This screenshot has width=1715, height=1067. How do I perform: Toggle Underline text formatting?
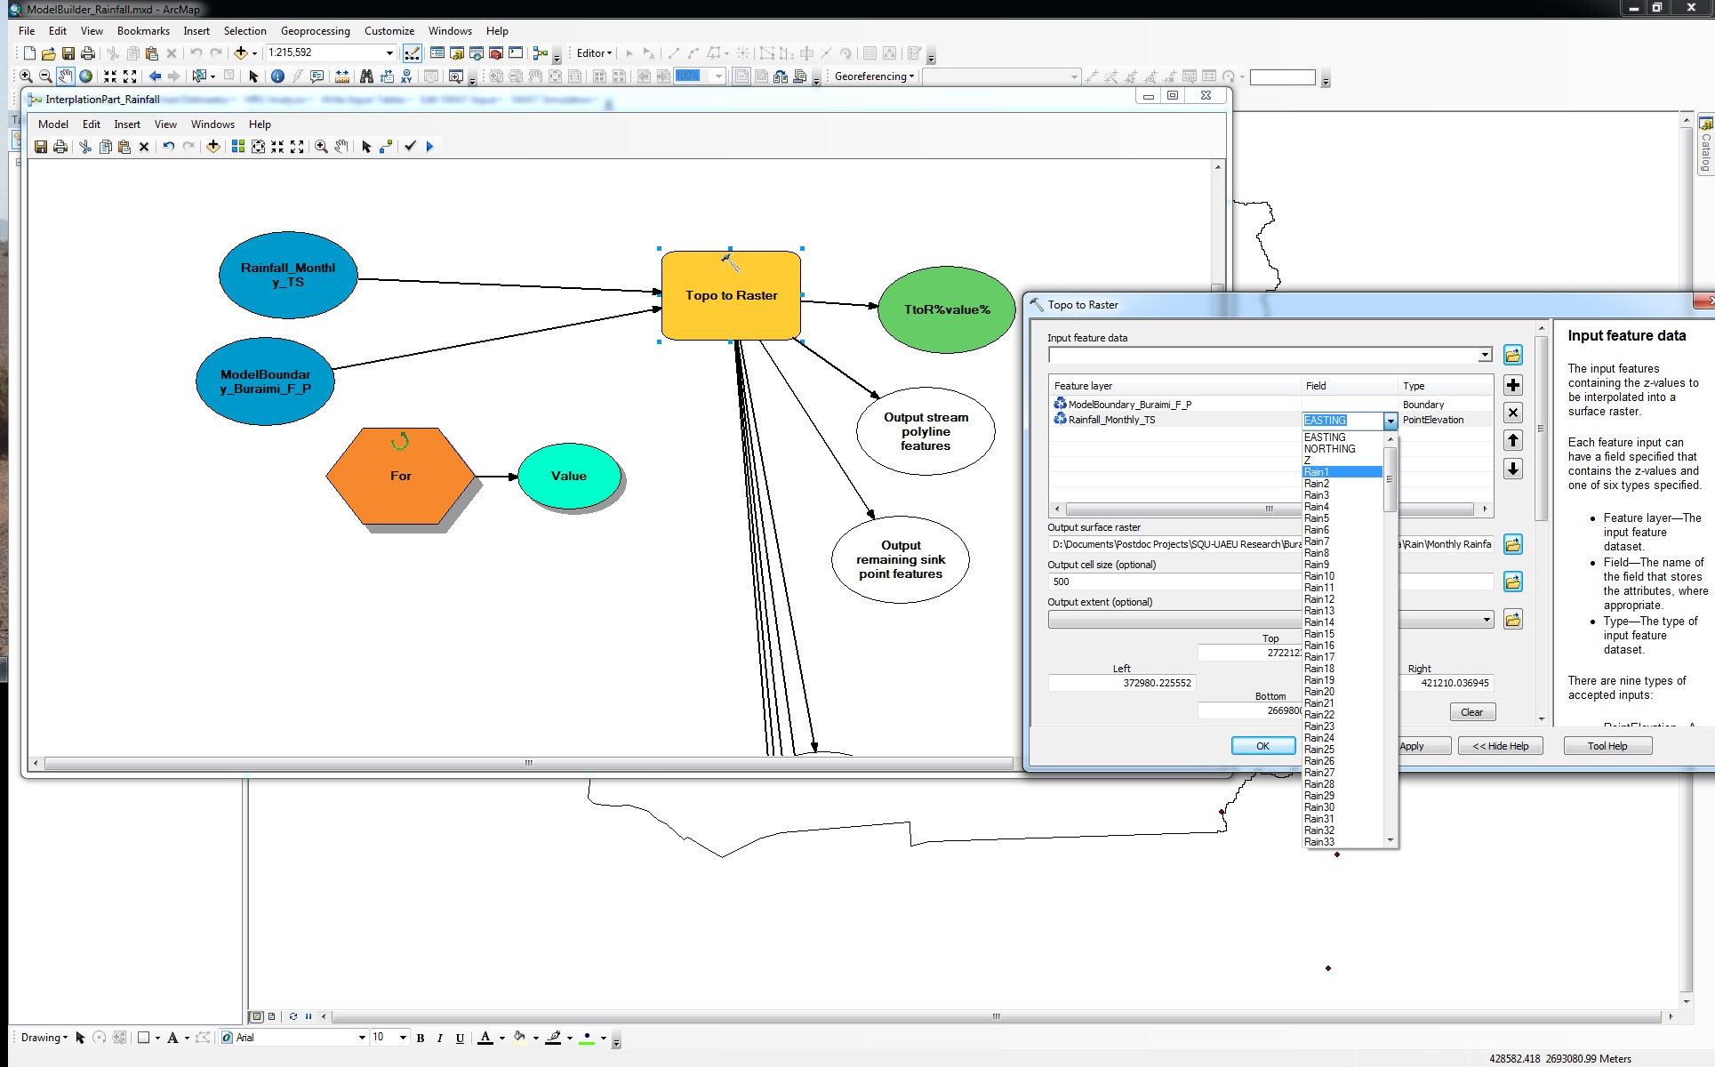(460, 1038)
